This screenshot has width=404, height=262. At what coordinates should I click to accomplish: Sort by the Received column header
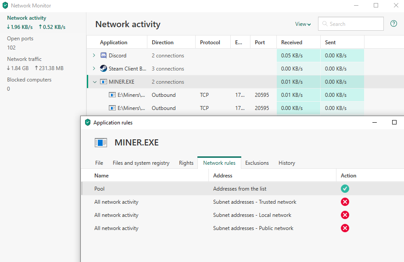click(292, 42)
